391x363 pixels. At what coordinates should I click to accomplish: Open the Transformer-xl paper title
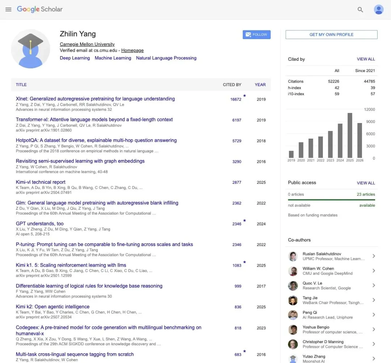pos(94,119)
